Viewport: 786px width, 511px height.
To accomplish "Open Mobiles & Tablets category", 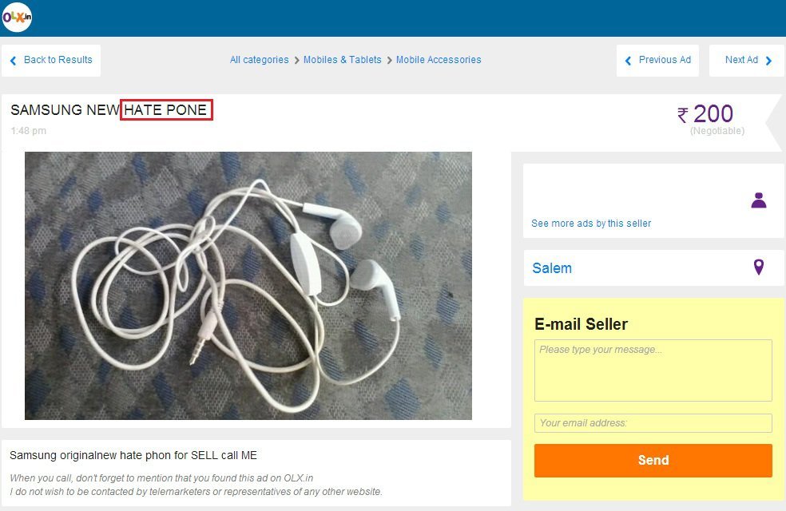I will (343, 60).
